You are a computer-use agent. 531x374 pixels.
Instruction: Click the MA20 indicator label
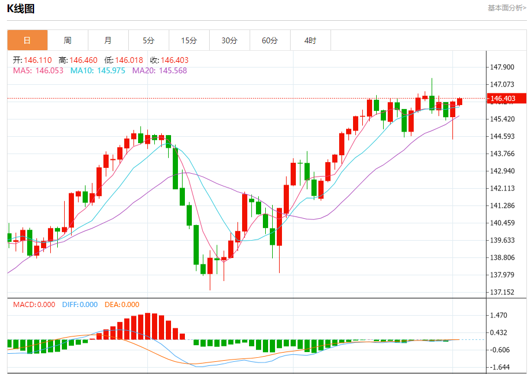pos(159,70)
